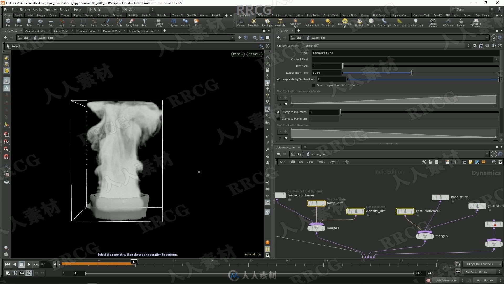
Task: Expand the Map Control to Evaporation Scale
Action: (x=280, y=104)
